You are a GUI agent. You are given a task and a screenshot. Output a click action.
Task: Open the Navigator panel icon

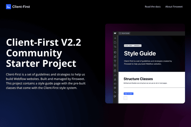pos(115,47)
